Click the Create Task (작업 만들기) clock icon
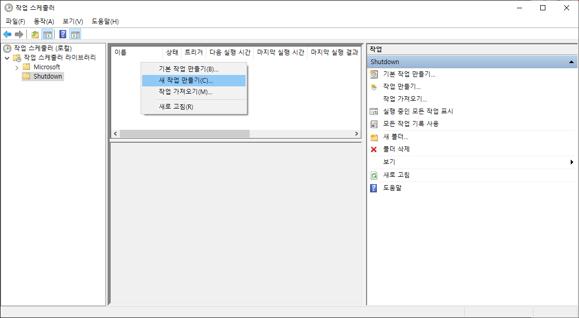This screenshot has width=579, height=318. pos(373,86)
